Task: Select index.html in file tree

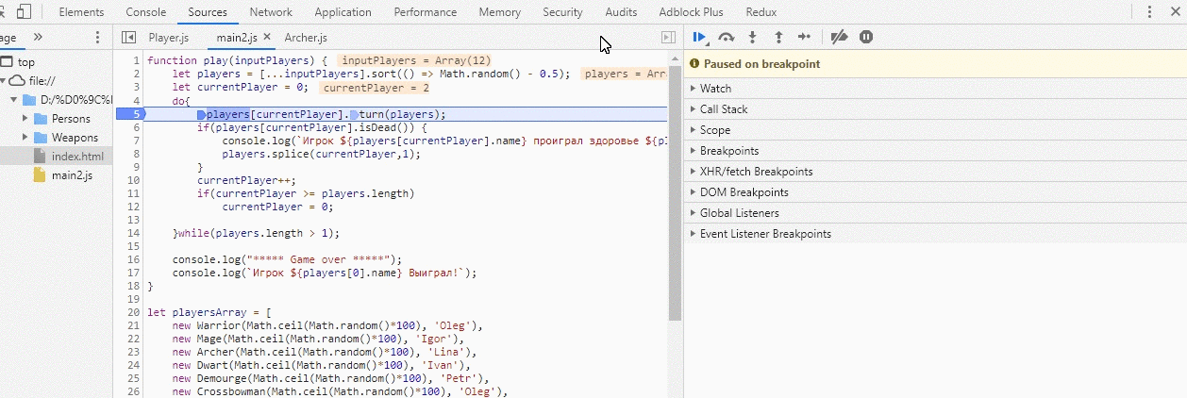Action: click(77, 157)
